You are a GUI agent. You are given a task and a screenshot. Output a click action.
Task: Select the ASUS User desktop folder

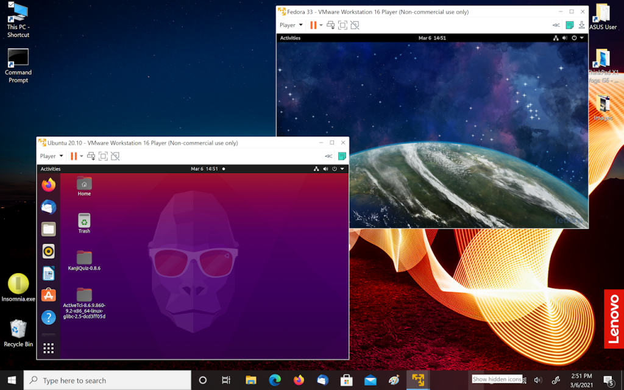[x=603, y=17]
